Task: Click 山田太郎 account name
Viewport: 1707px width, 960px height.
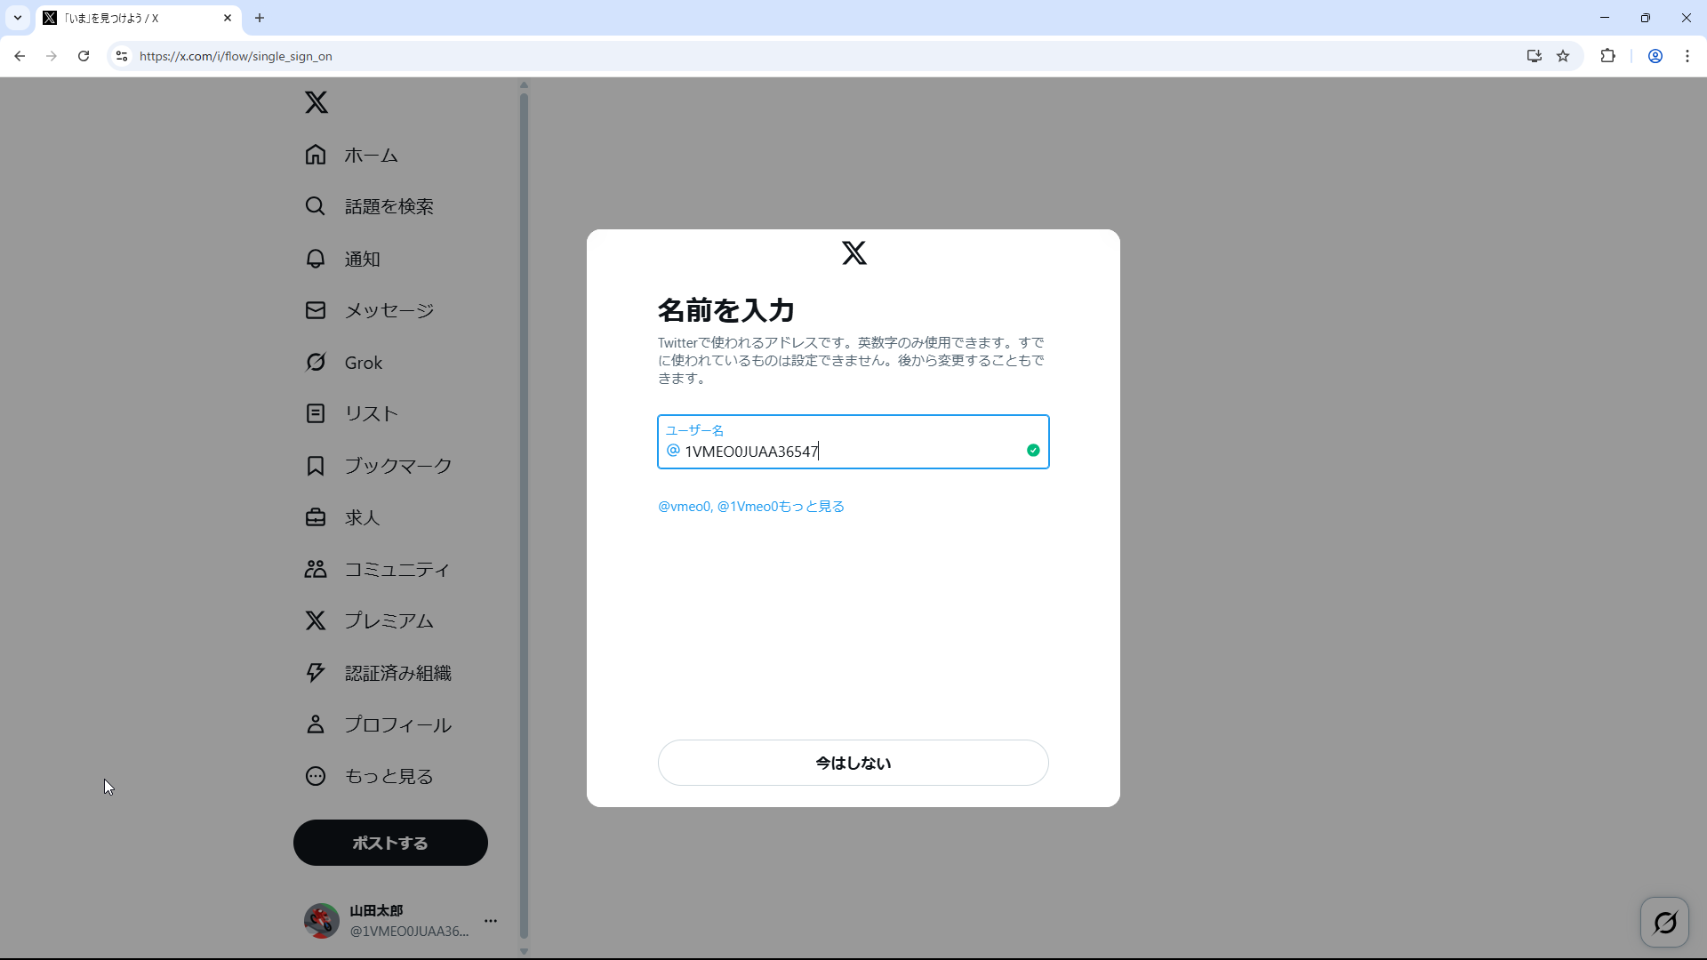Action: tap(376, 911)
